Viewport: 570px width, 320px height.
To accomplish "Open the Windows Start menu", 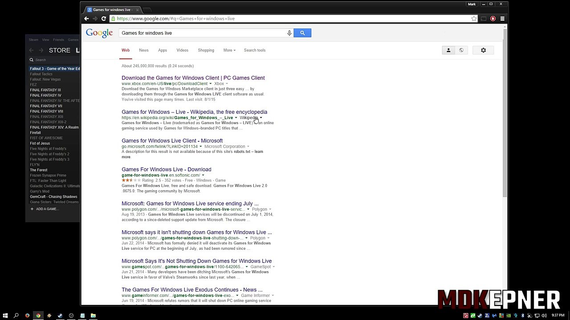I will tap(5, 316).
